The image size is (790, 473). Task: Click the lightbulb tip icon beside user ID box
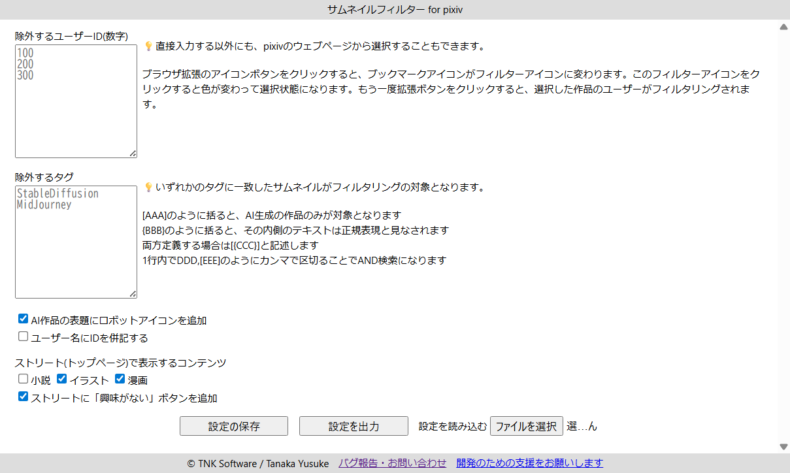[x=148, y=46]
